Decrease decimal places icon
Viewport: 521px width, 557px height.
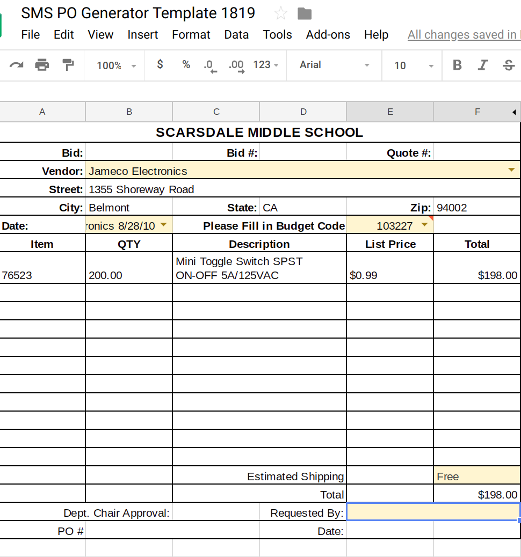coord(210,66)
